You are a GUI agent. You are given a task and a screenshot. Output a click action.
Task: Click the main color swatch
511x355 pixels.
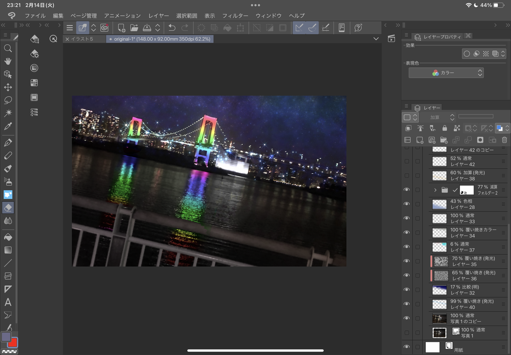[x=6, y=337]
